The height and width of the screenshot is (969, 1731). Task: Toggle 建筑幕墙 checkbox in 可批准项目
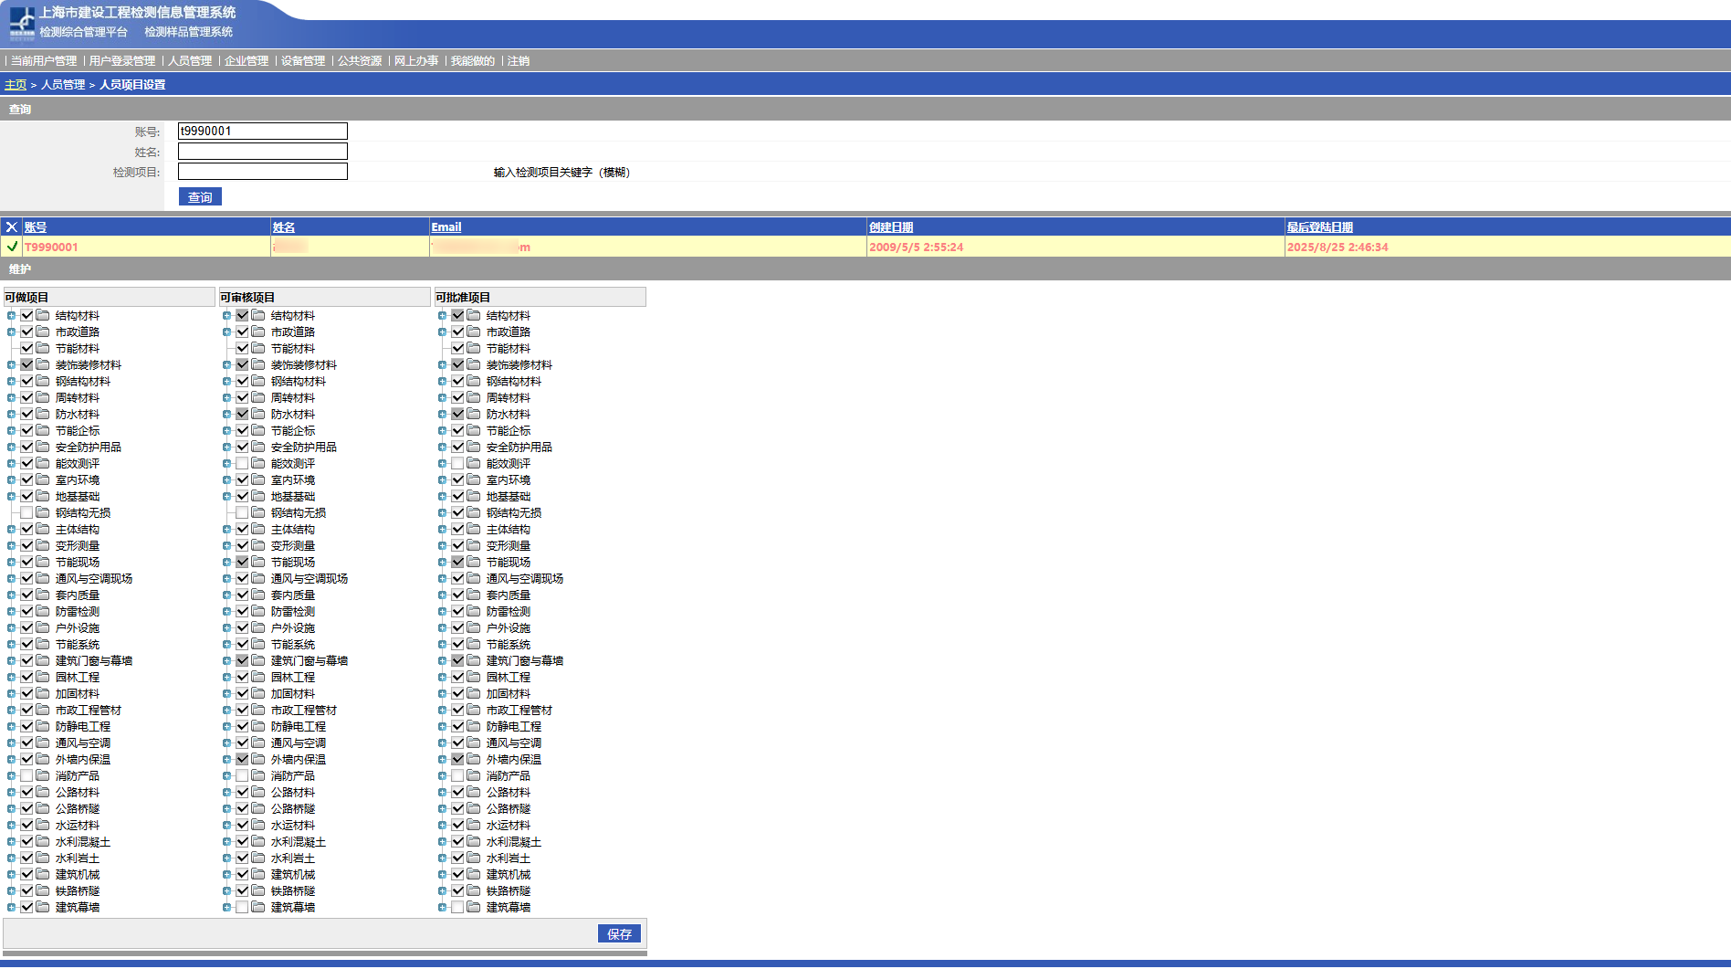click(x=458, y=908)
